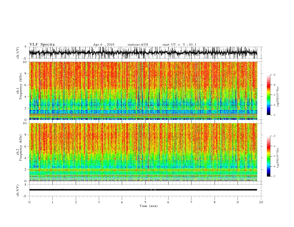
Task: Click the "station=ATH" label
Action: pos(138,45)
